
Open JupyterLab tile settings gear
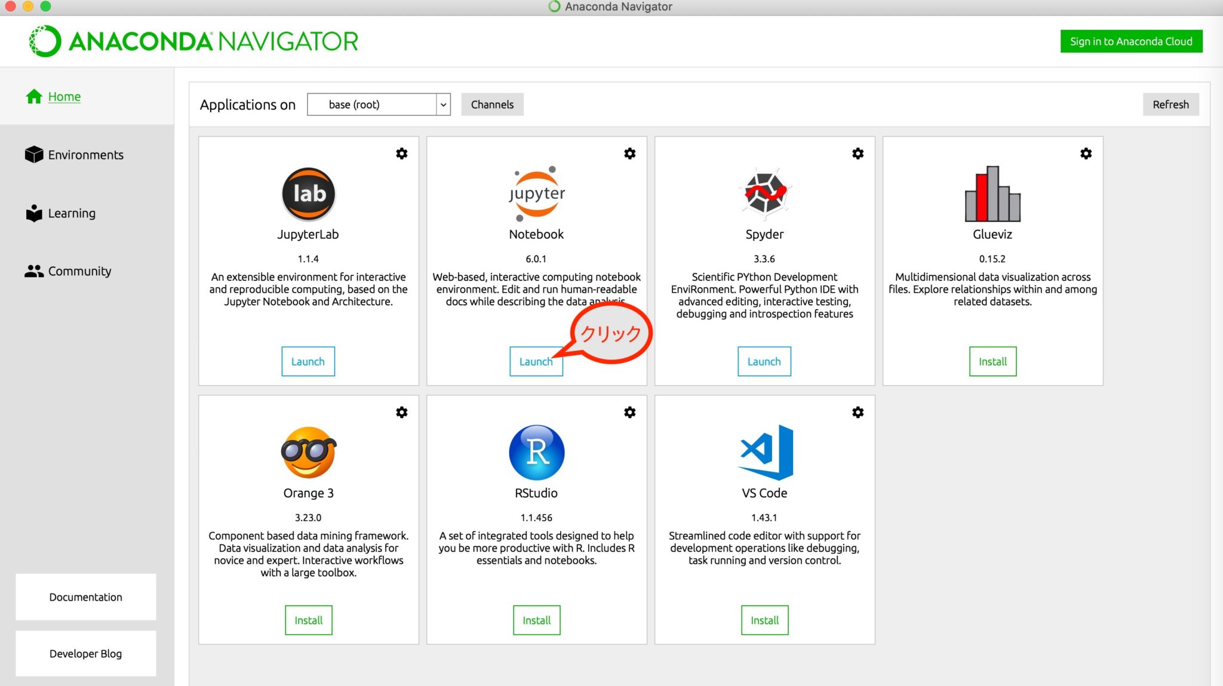pos(402,153)
